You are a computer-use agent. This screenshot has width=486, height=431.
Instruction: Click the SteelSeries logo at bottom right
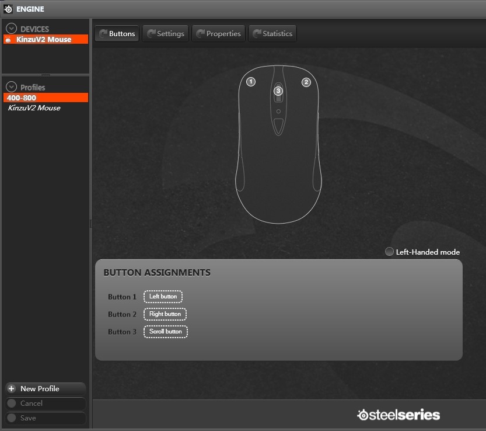pos(398,415)
